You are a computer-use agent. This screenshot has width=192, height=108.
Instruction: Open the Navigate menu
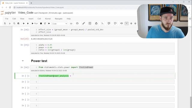point(59,19)
